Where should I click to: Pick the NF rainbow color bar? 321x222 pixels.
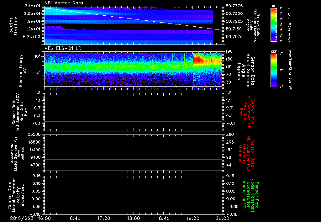274,25
